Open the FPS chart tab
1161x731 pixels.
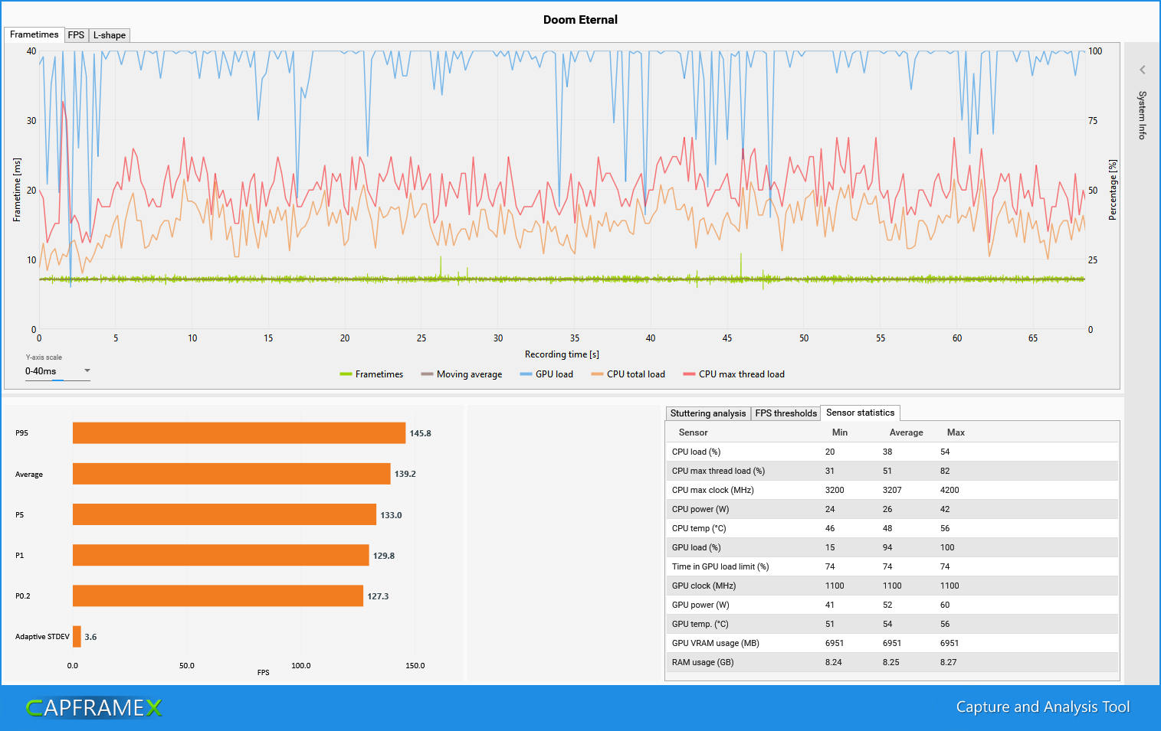(x=76, y=35)
